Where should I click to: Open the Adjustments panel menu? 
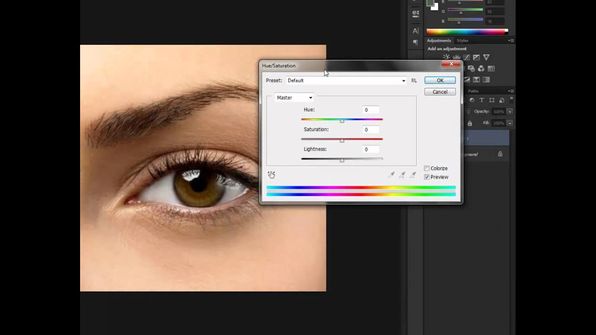click(x=511, y=41)
